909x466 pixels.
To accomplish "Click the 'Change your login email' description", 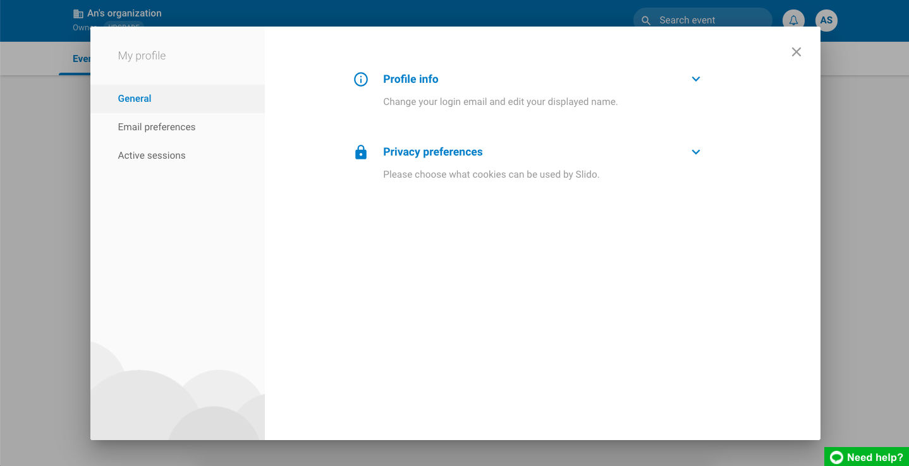I will 500,102.
